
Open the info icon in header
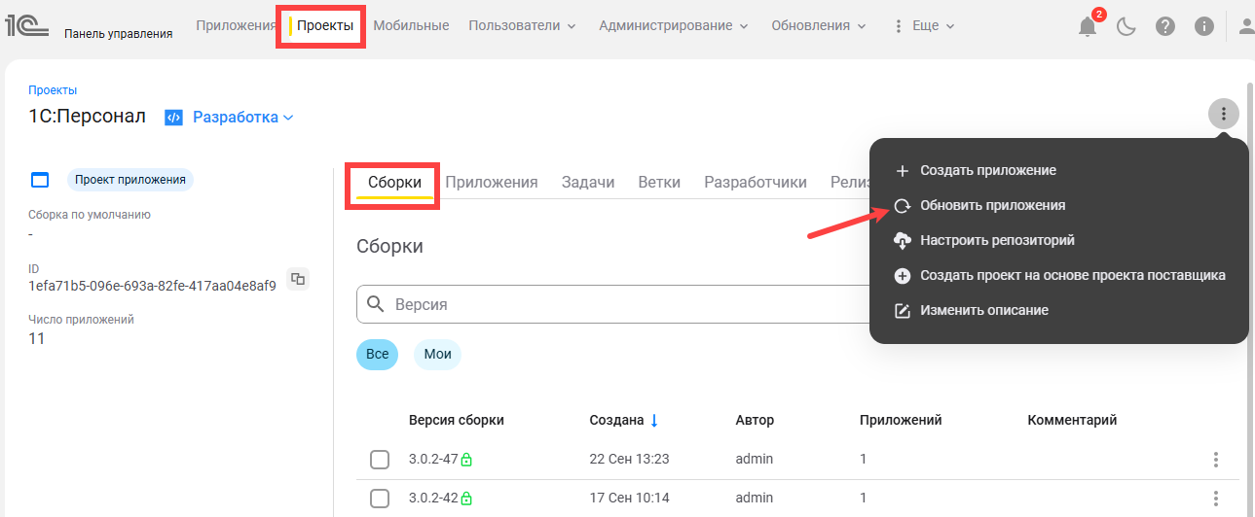click(1204, 27)
